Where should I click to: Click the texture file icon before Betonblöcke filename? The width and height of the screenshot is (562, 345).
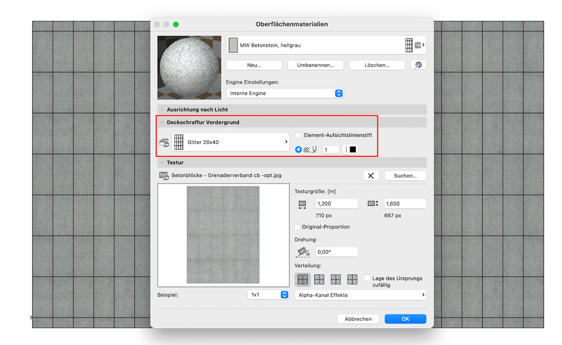pos(164,176)
